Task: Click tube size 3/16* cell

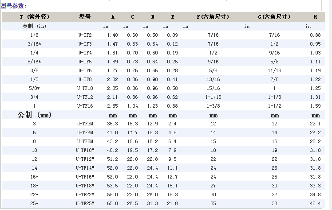Action: pyautogui.click(x=34, y=44)
